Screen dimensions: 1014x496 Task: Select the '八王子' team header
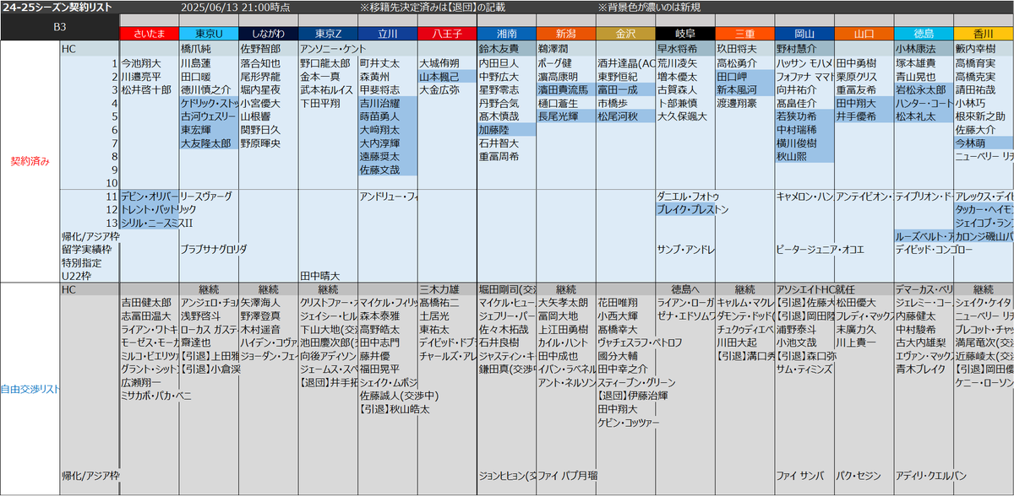click(447, 34)
